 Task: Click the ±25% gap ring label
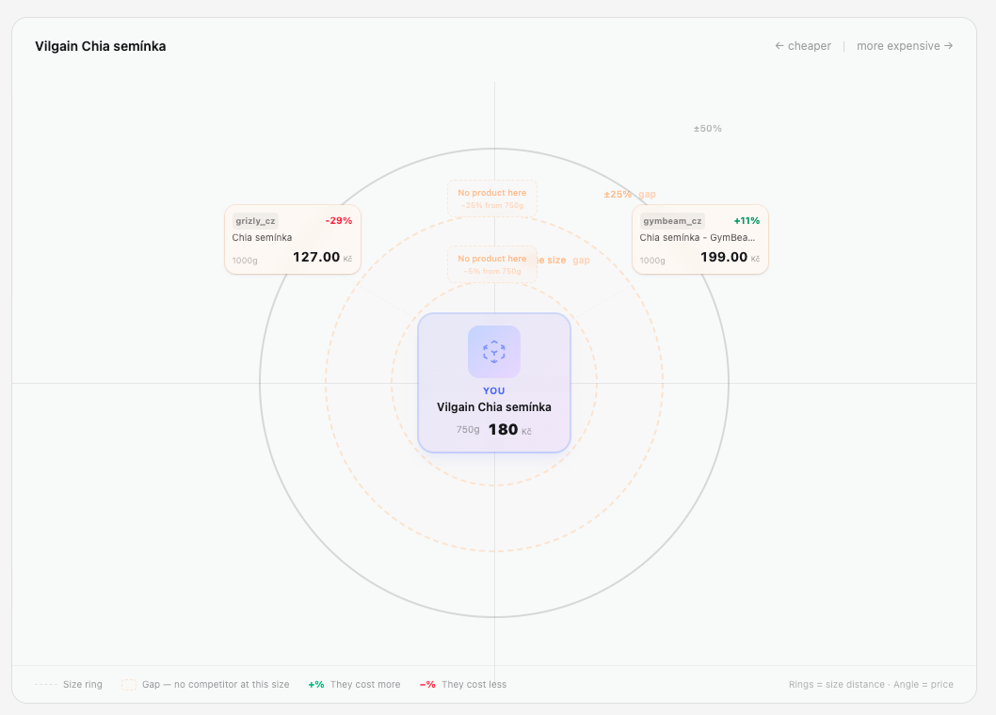628,194
